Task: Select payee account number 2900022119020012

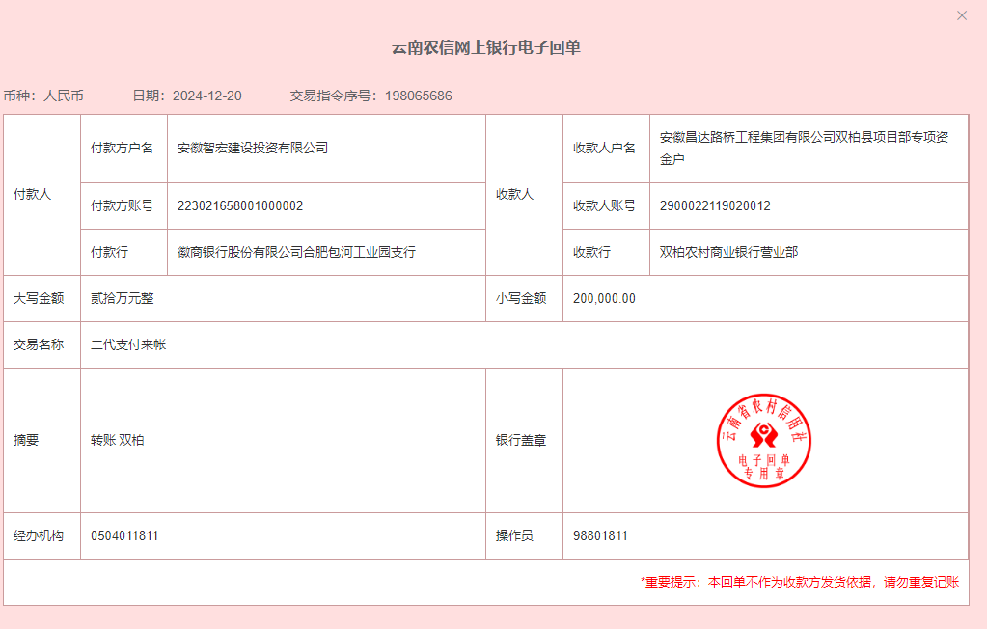Action: click(x=715, y=205)
